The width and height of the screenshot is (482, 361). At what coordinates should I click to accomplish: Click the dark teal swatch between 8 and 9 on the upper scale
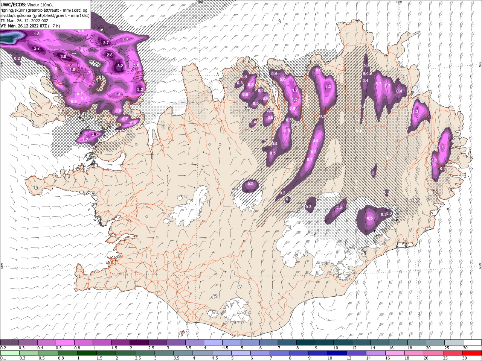pyautogui.click(x=305, y=343)
